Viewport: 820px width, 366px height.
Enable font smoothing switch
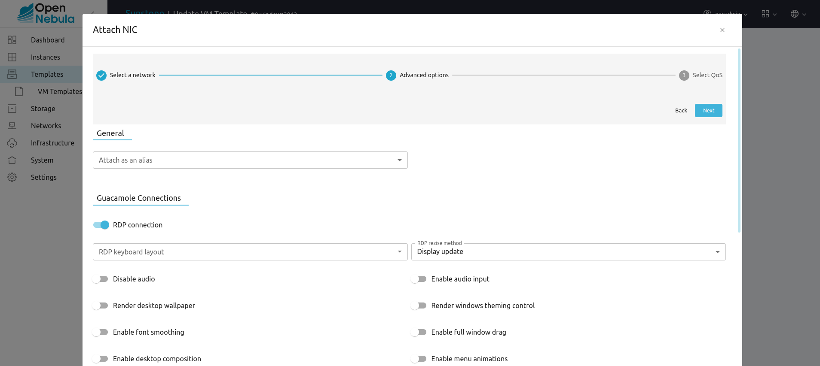click(x=101, y=332)
